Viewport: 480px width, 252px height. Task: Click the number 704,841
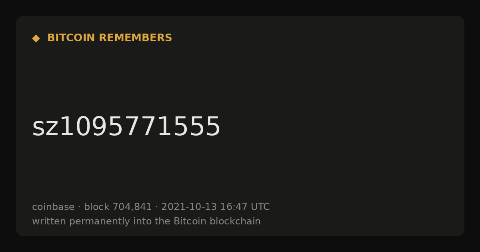coord(132,207)
